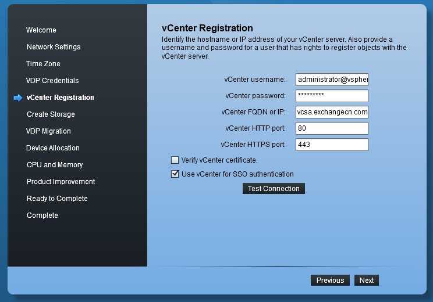The height and width of the screenshot is (302, 433).
Task: Return with the Previous button
Action: pyautogui.click(x=330, y=281)
